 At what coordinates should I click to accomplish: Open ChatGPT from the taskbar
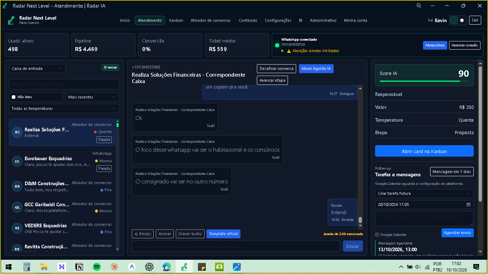coord(149,267)
